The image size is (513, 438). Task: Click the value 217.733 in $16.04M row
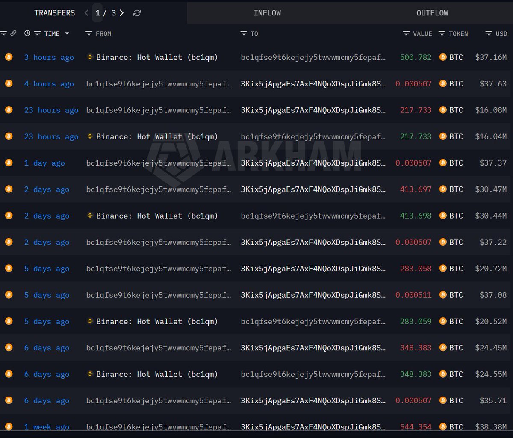416,136
